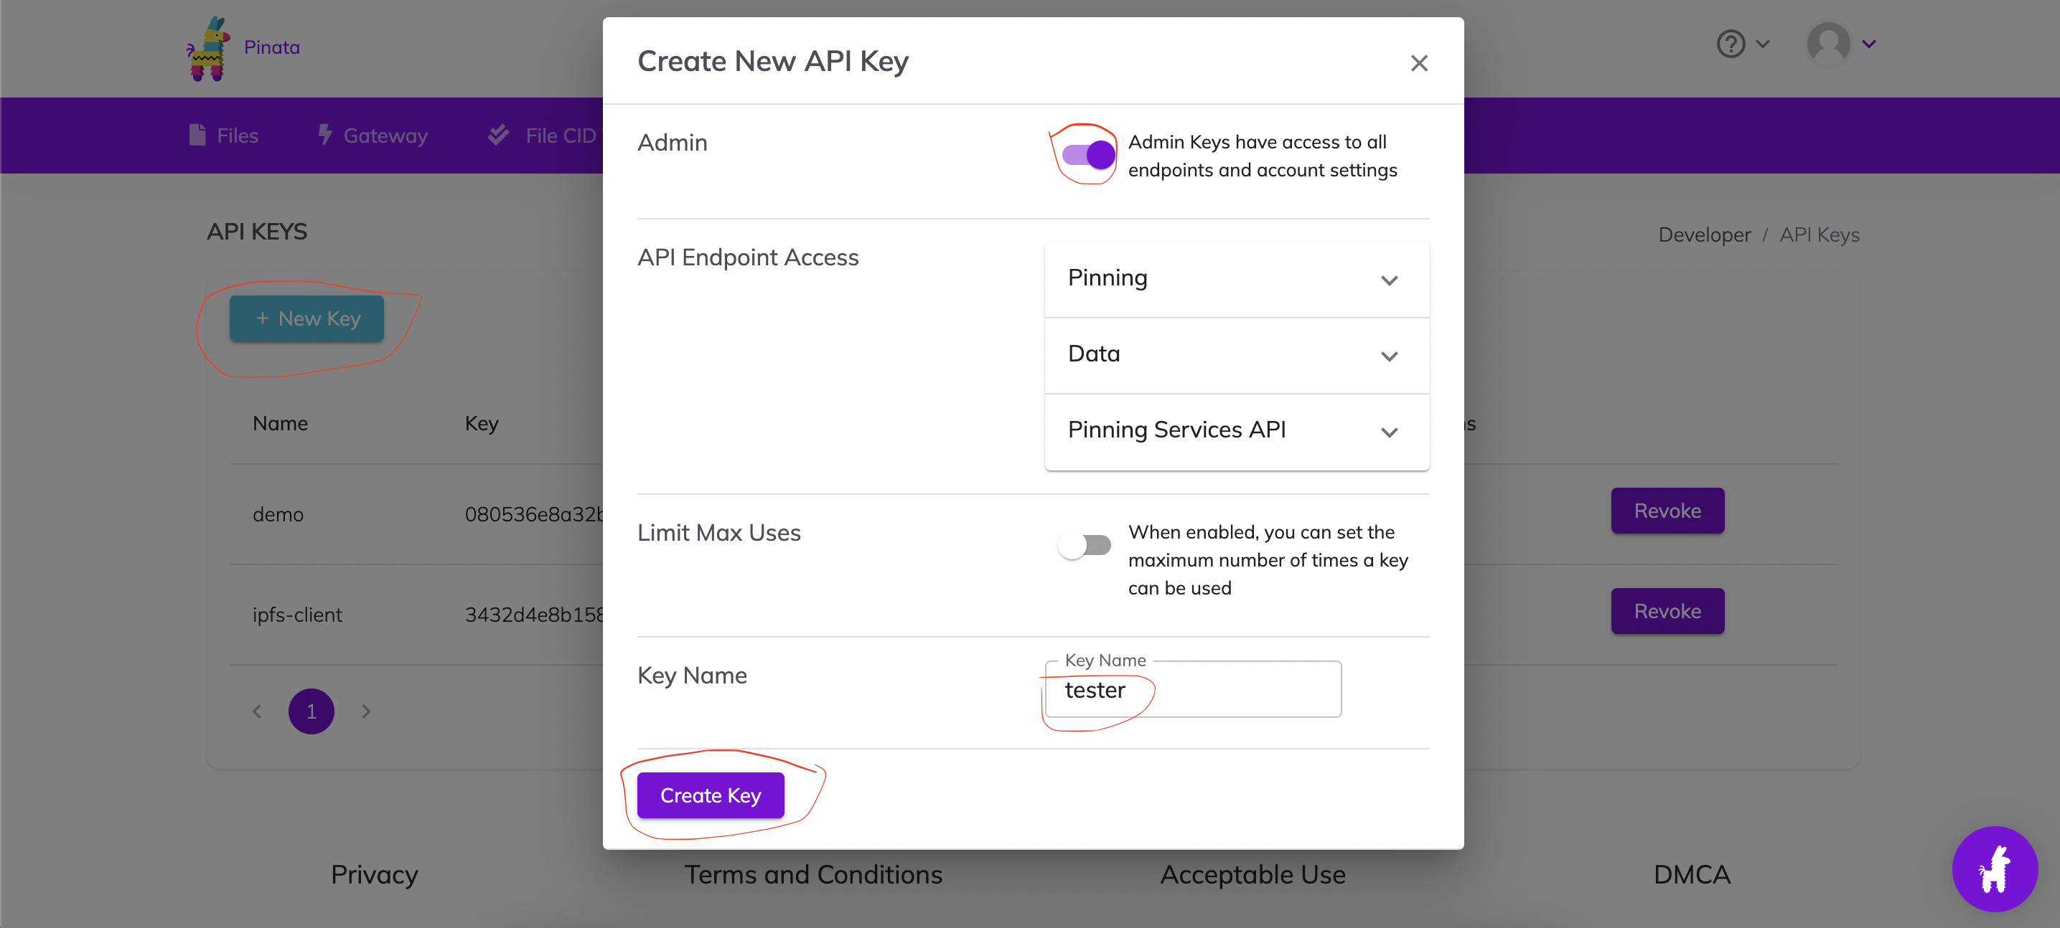Open the Developer breadcrumb link
This screenshot has width=2060, height=928.
pos(1704,235)
